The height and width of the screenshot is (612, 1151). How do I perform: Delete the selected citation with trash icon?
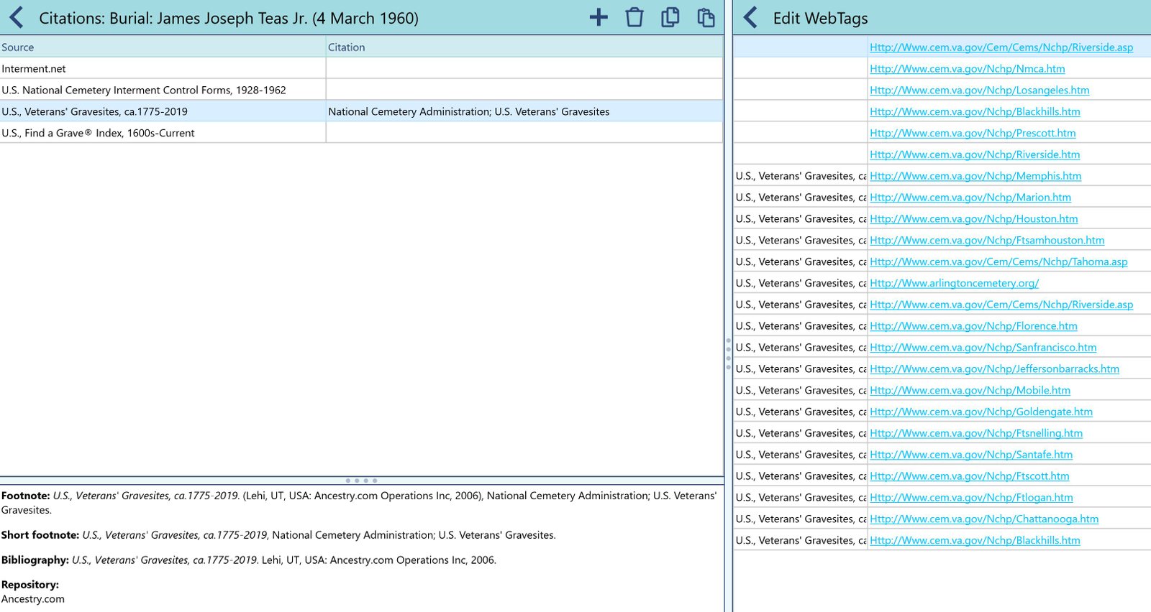pos(634,17)
